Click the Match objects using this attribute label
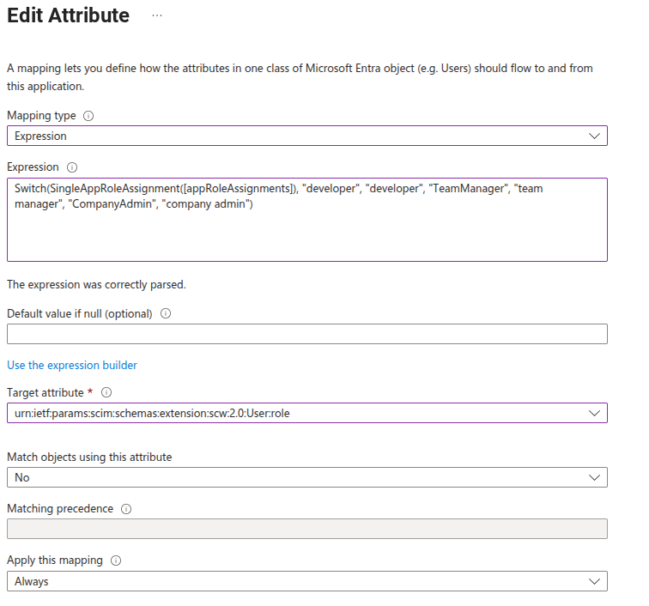This screenshot has width=649, height=606. [89, 457]
